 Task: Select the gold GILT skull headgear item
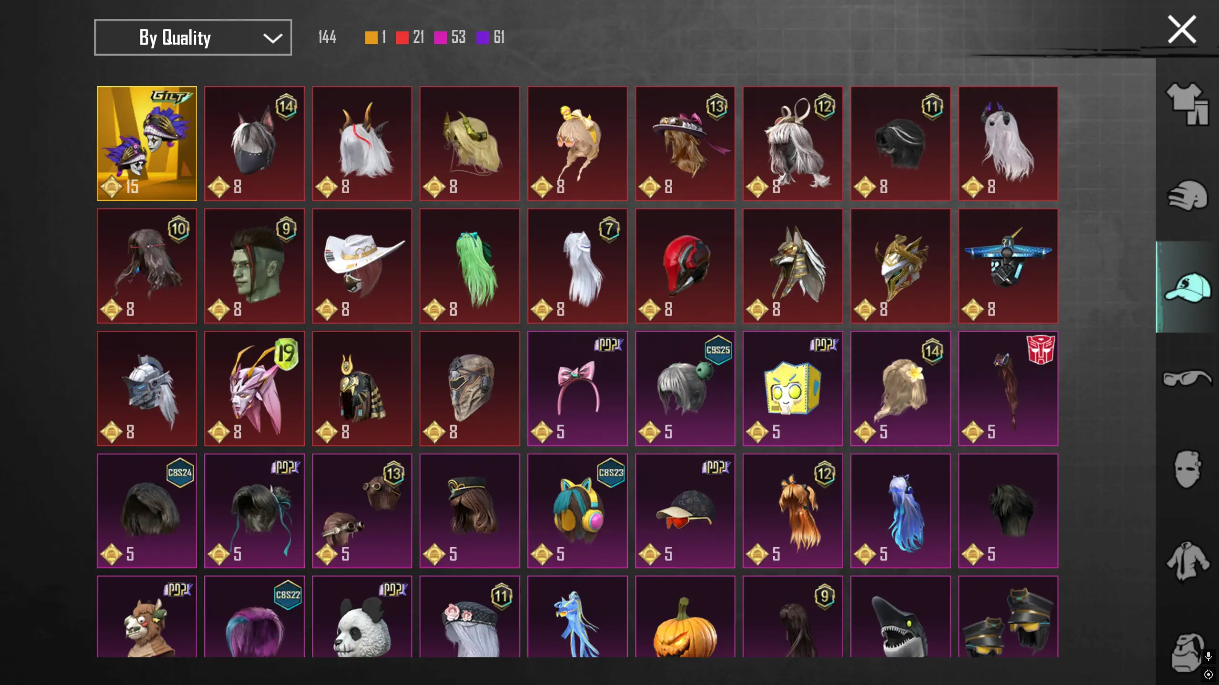pyautogui.click(x=147, y=143)
